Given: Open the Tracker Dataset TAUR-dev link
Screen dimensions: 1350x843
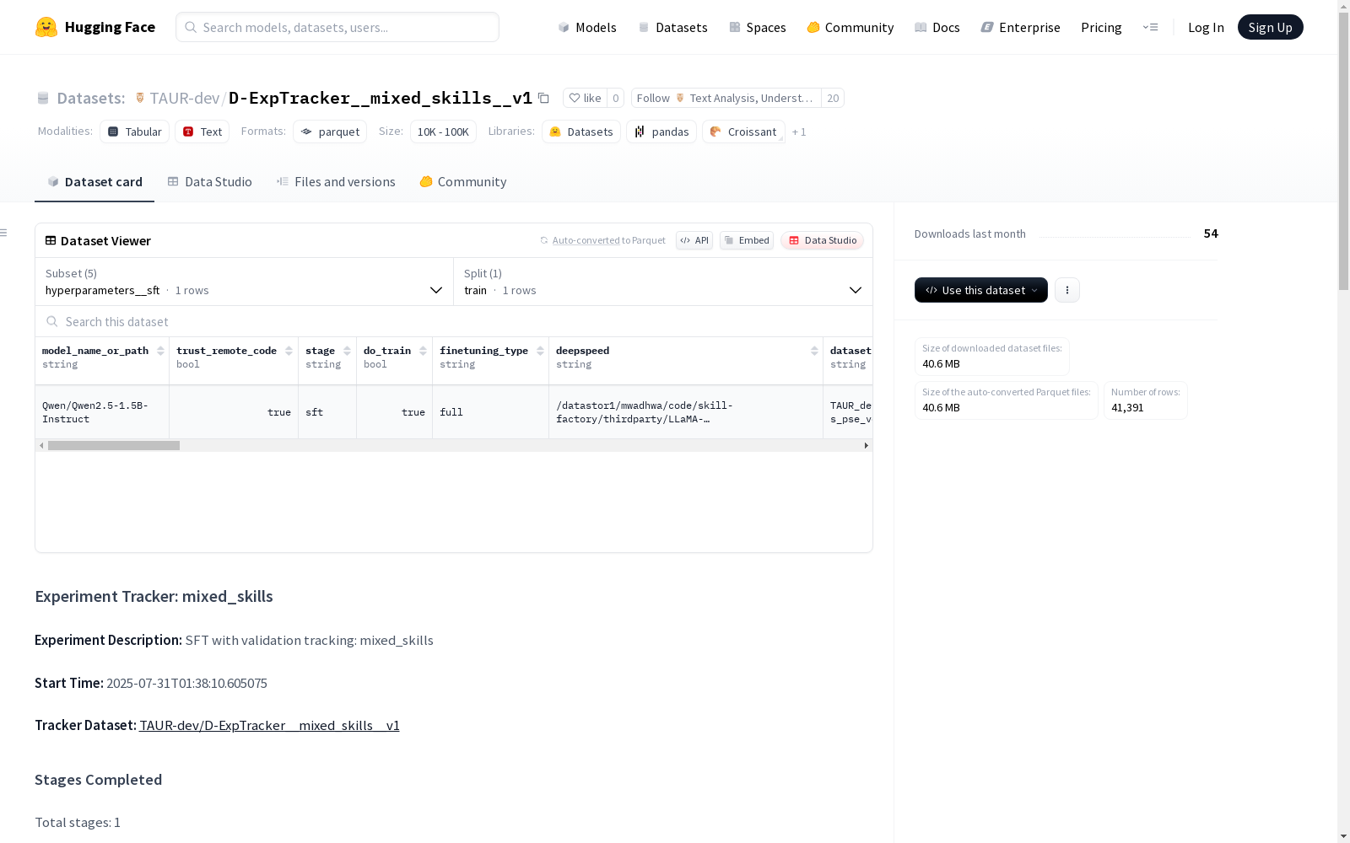Looking at the screenshot, I should pyautogui.click(x=269, y=725).
